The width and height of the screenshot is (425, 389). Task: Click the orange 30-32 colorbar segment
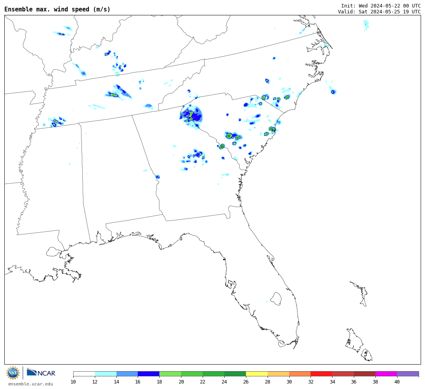tap(300, 374)
